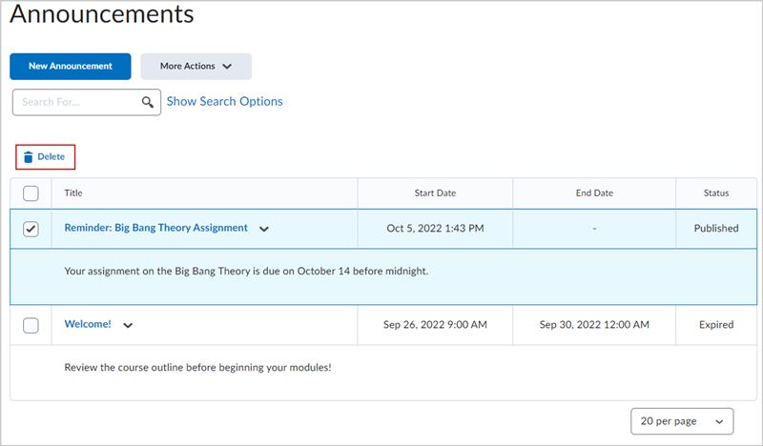Open chevron menu beside Big Bang Theory announcement

point(264,229)
